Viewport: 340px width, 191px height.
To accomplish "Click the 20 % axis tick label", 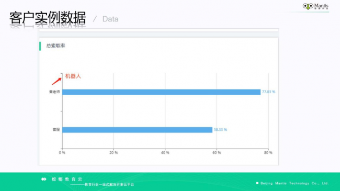I will [114, 153].
